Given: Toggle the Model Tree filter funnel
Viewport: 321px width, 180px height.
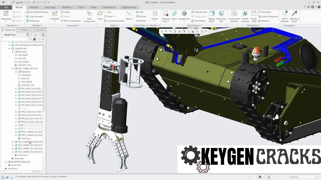Looking at the screenshot, I should pyautogui.click(x=39, y=39).
